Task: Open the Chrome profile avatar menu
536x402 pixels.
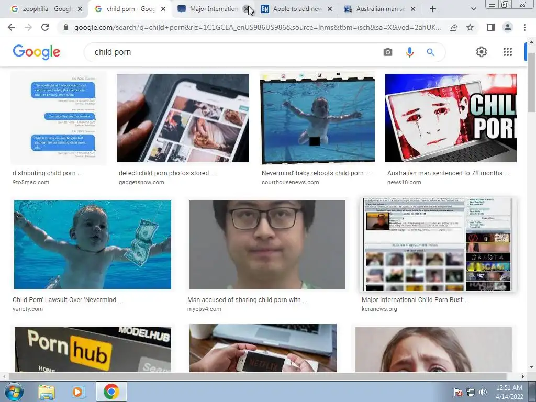Action: pos(508,27)
